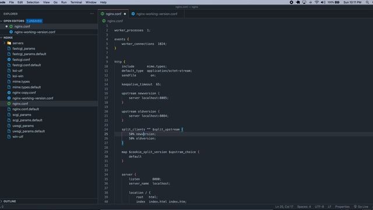Open the Window menu

click(91, 2)
